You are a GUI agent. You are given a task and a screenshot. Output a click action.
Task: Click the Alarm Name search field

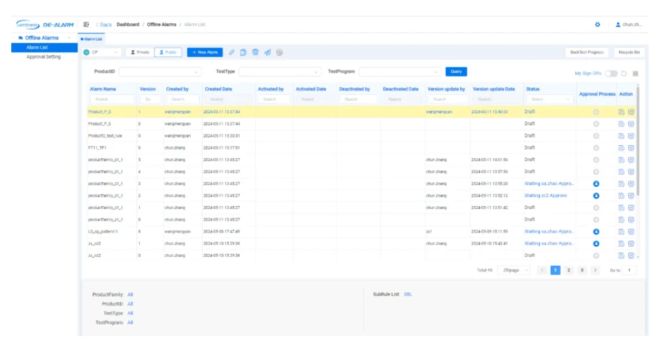112,99
